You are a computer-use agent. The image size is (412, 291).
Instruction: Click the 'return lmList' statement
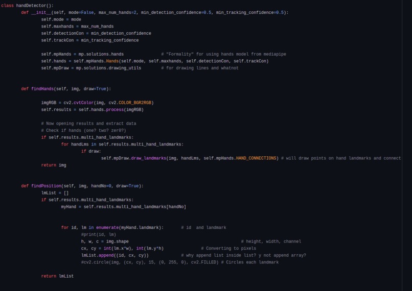point(57,276)
